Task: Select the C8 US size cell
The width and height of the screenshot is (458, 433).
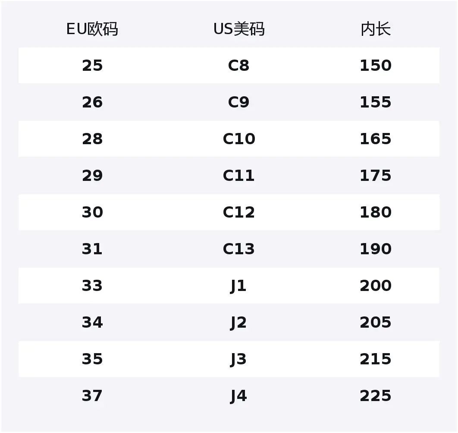Action: coord(238,66)
